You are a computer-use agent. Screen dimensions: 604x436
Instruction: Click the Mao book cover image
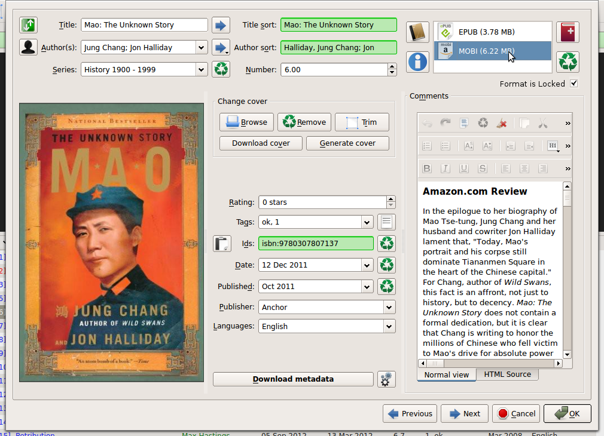point(111,242)
